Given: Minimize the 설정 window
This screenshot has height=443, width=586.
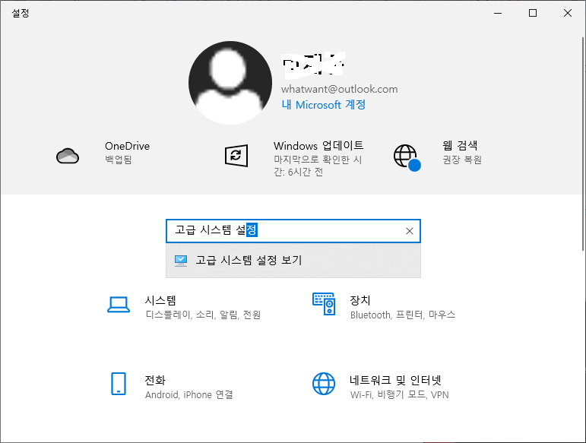Looking at the screenshot, I should pos(498,13).
